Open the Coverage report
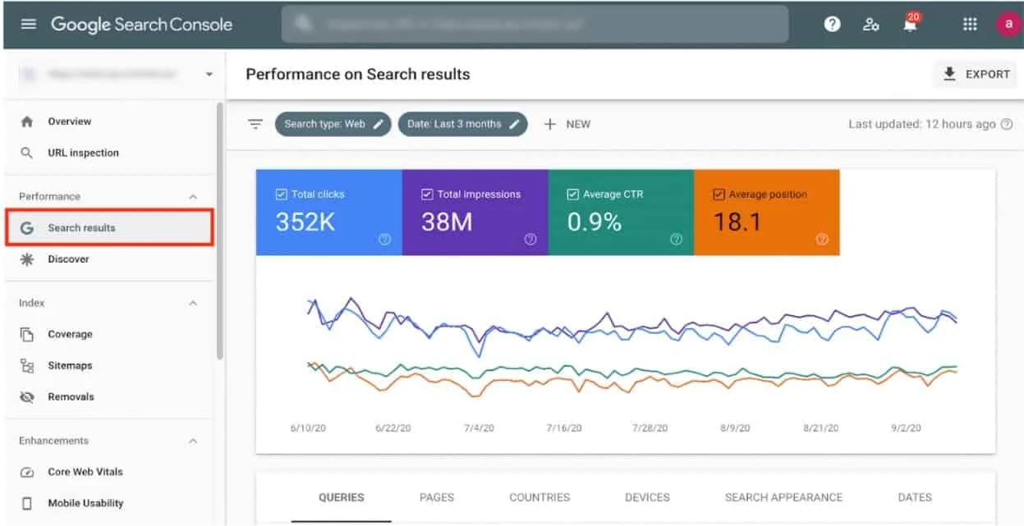1024x526 pixels. (x=70, y=335)
